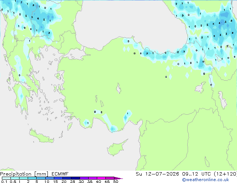This screenshot has width=237, height=183.
Task: Click the 5–10 mm legend swatch
Action: pos(41,178)
